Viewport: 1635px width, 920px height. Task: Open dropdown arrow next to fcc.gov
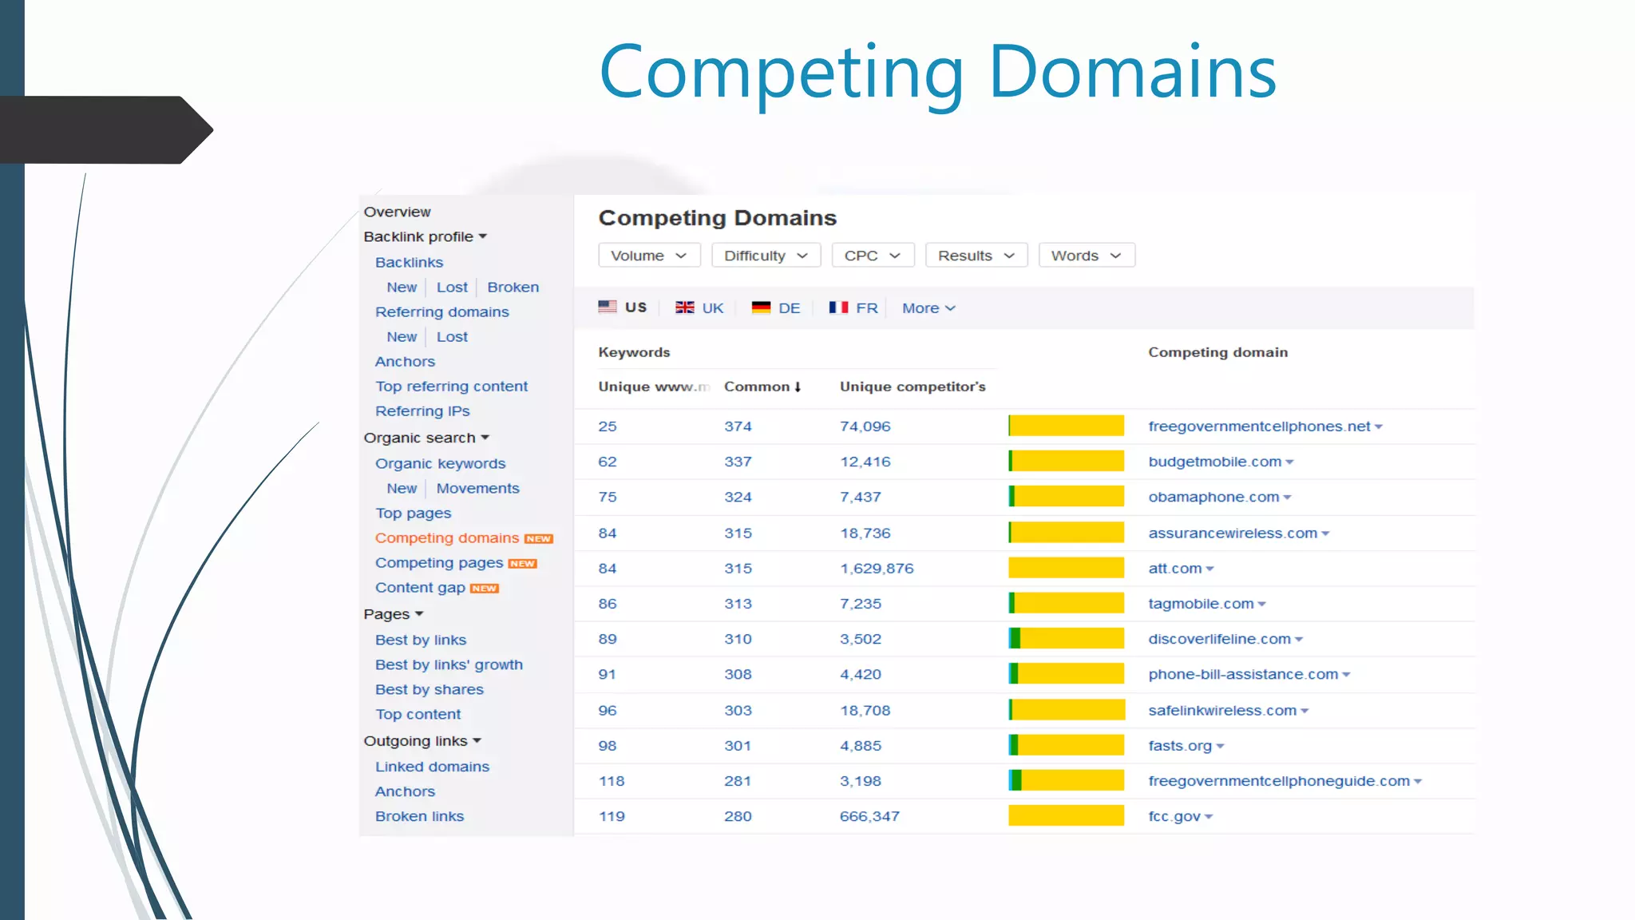pyautogui.click(x=1209, y=817)
